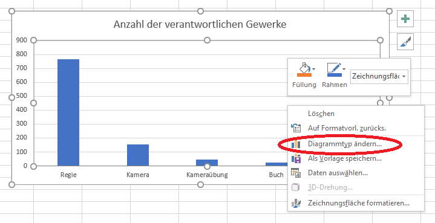Click the 300 value on vertical axis

[x=22, y=124]
